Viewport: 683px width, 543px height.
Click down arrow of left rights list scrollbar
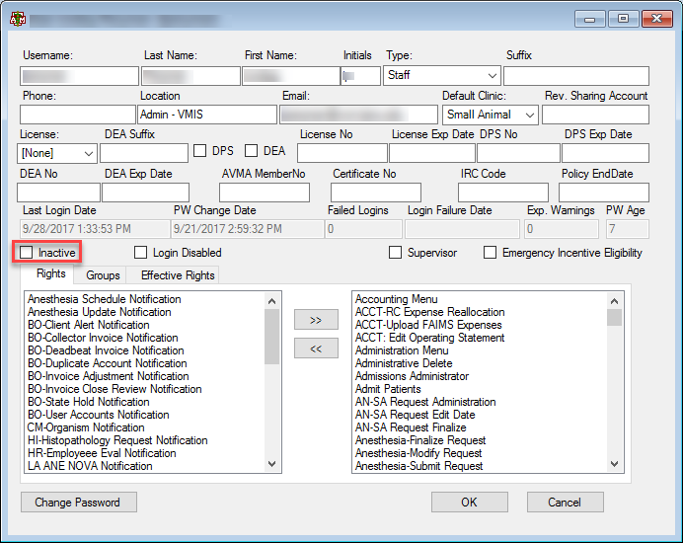coord(271,464)
